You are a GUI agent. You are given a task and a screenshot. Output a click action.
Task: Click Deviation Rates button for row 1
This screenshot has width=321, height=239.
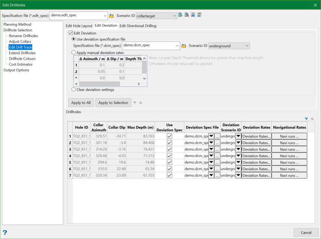[x=256, y=136]
